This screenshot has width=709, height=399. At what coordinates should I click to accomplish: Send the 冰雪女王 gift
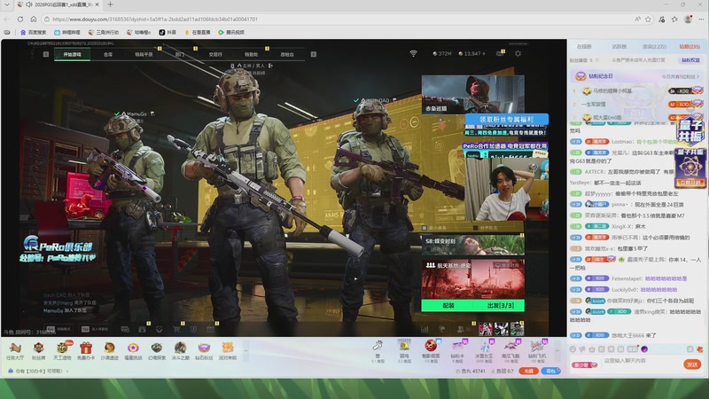(484, 351)
